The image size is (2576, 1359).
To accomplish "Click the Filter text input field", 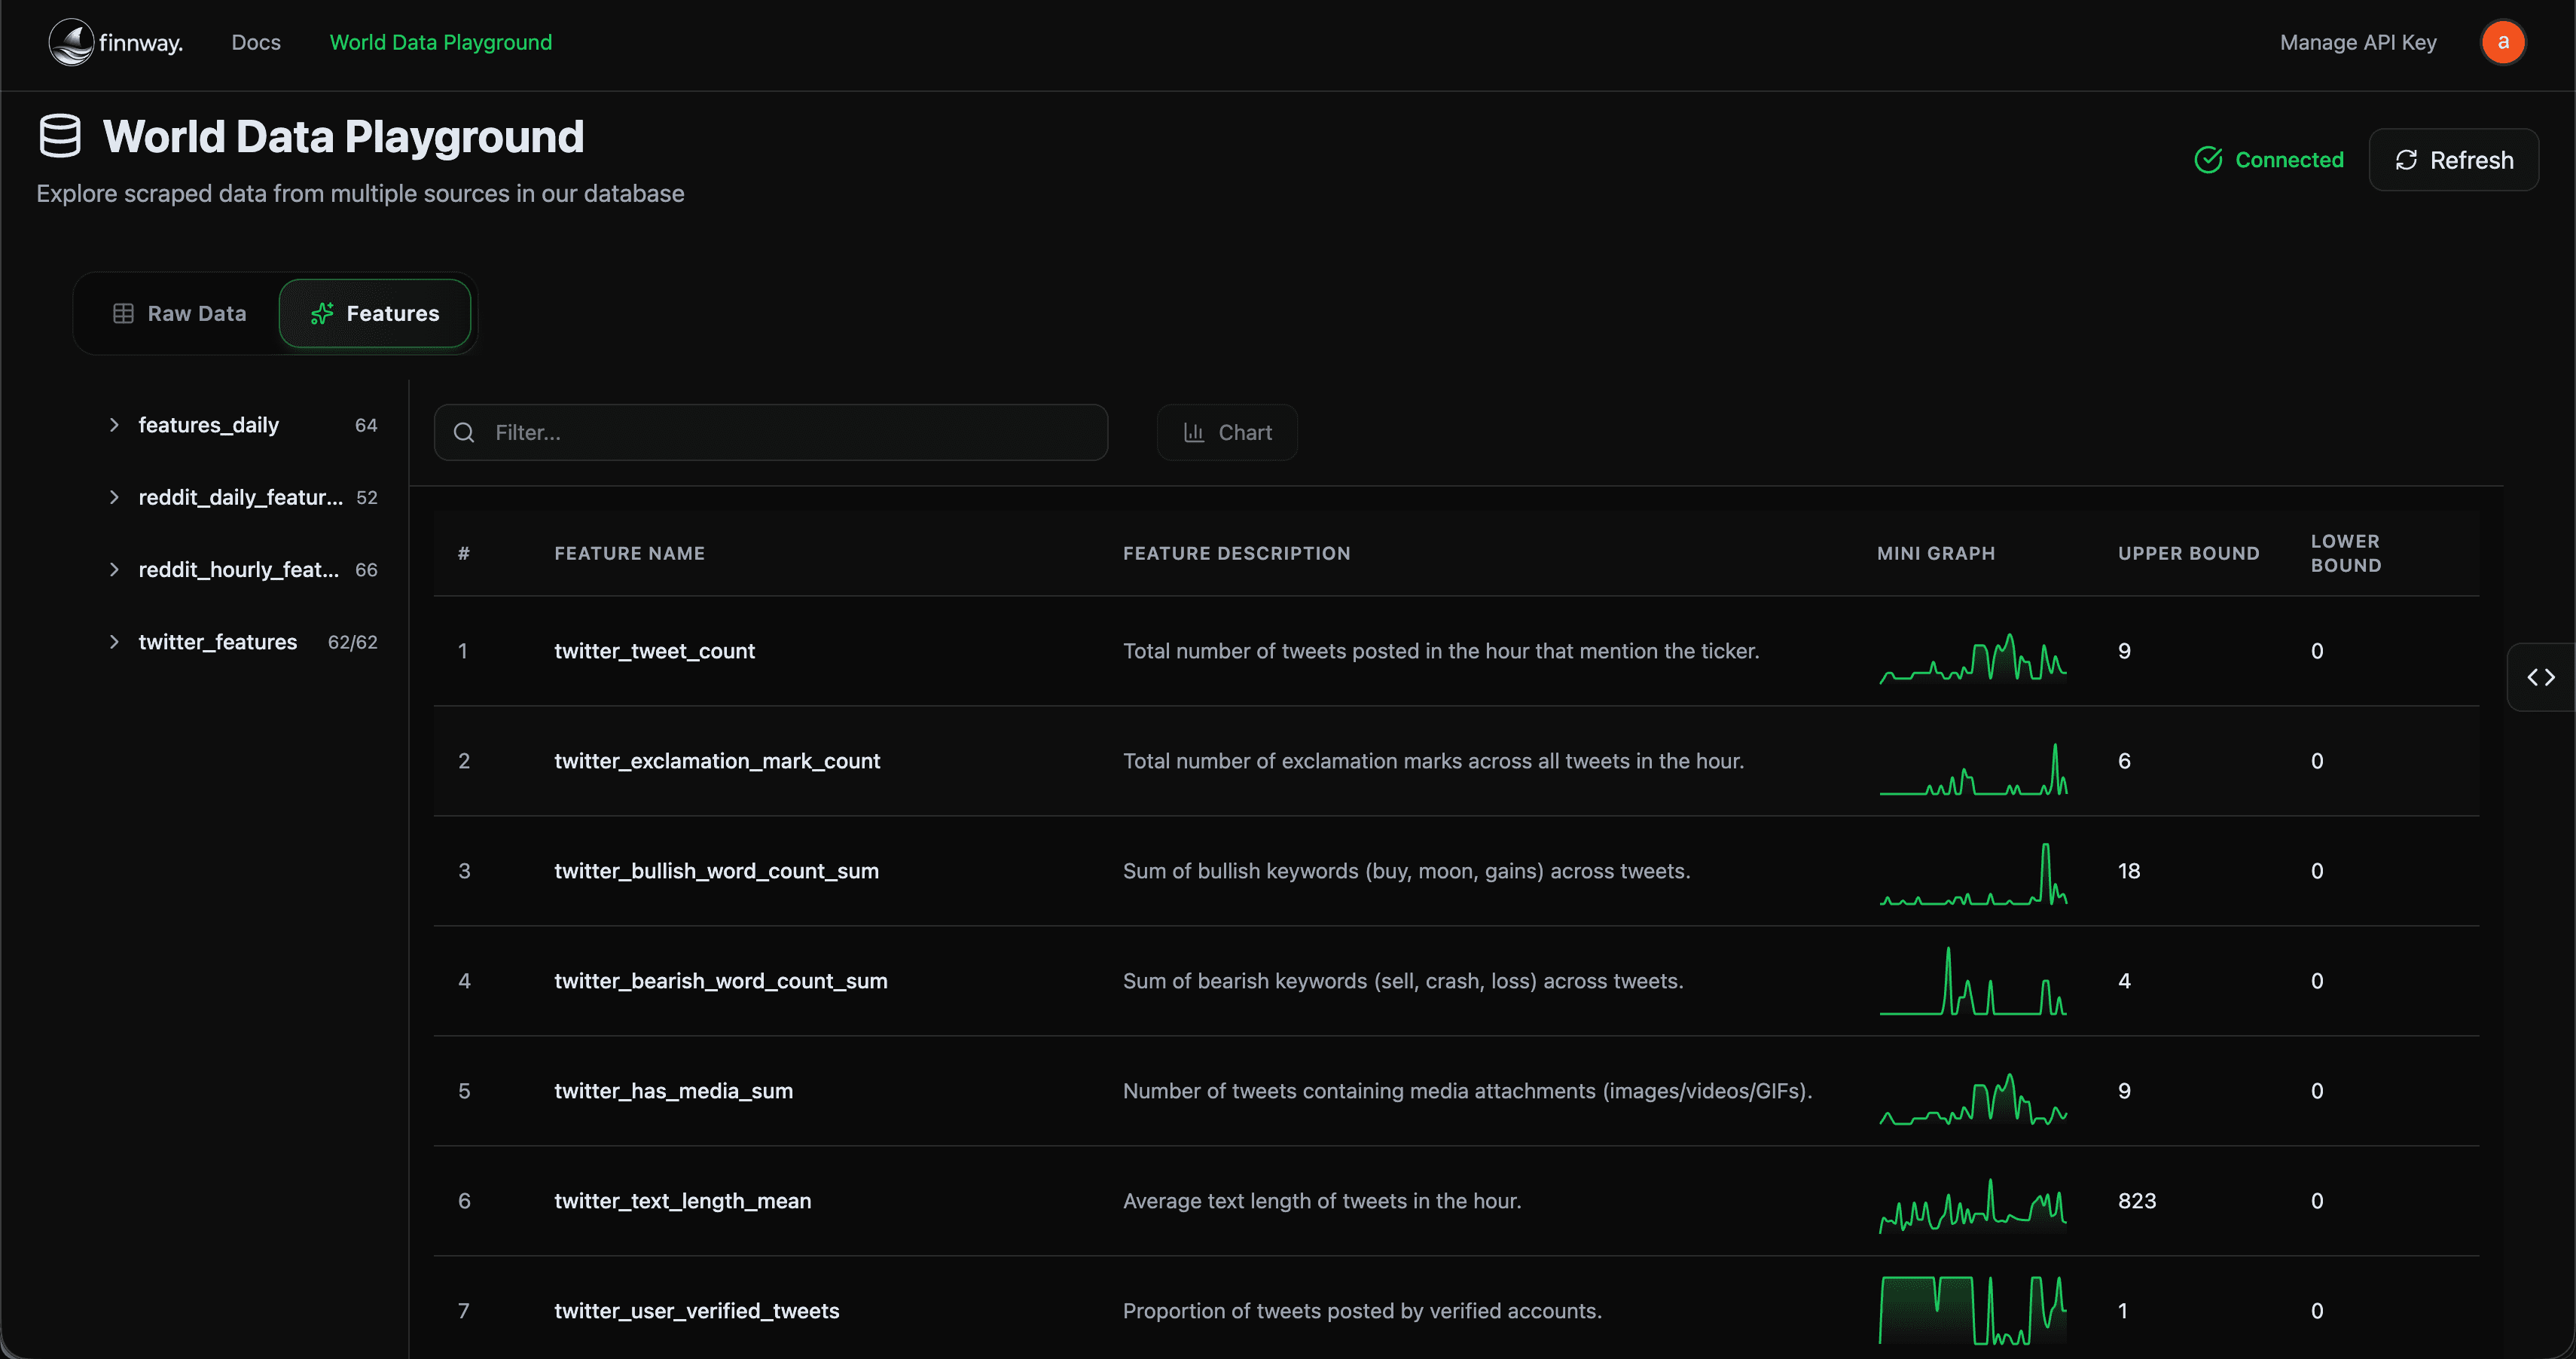I will (x=790, y=432).
